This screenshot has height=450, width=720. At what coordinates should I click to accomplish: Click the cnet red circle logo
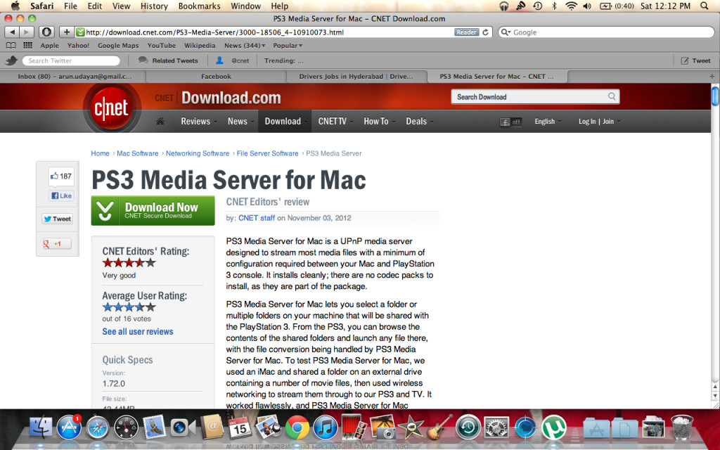pos(112,108)
